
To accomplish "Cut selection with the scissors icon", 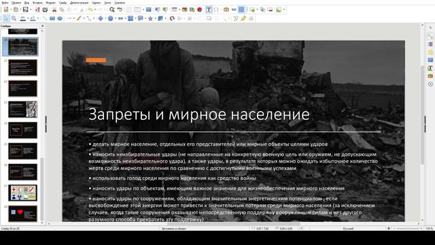I will (x=54, y=10).
